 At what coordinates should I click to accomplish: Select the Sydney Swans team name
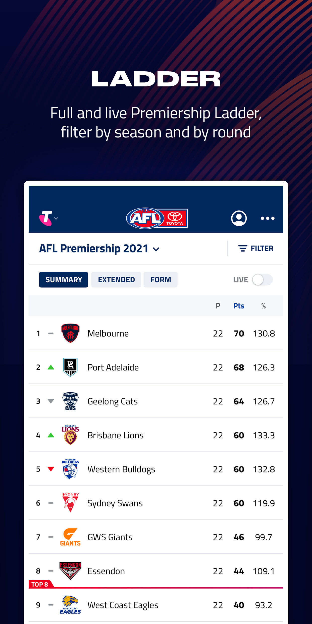(x=115, y=503)
